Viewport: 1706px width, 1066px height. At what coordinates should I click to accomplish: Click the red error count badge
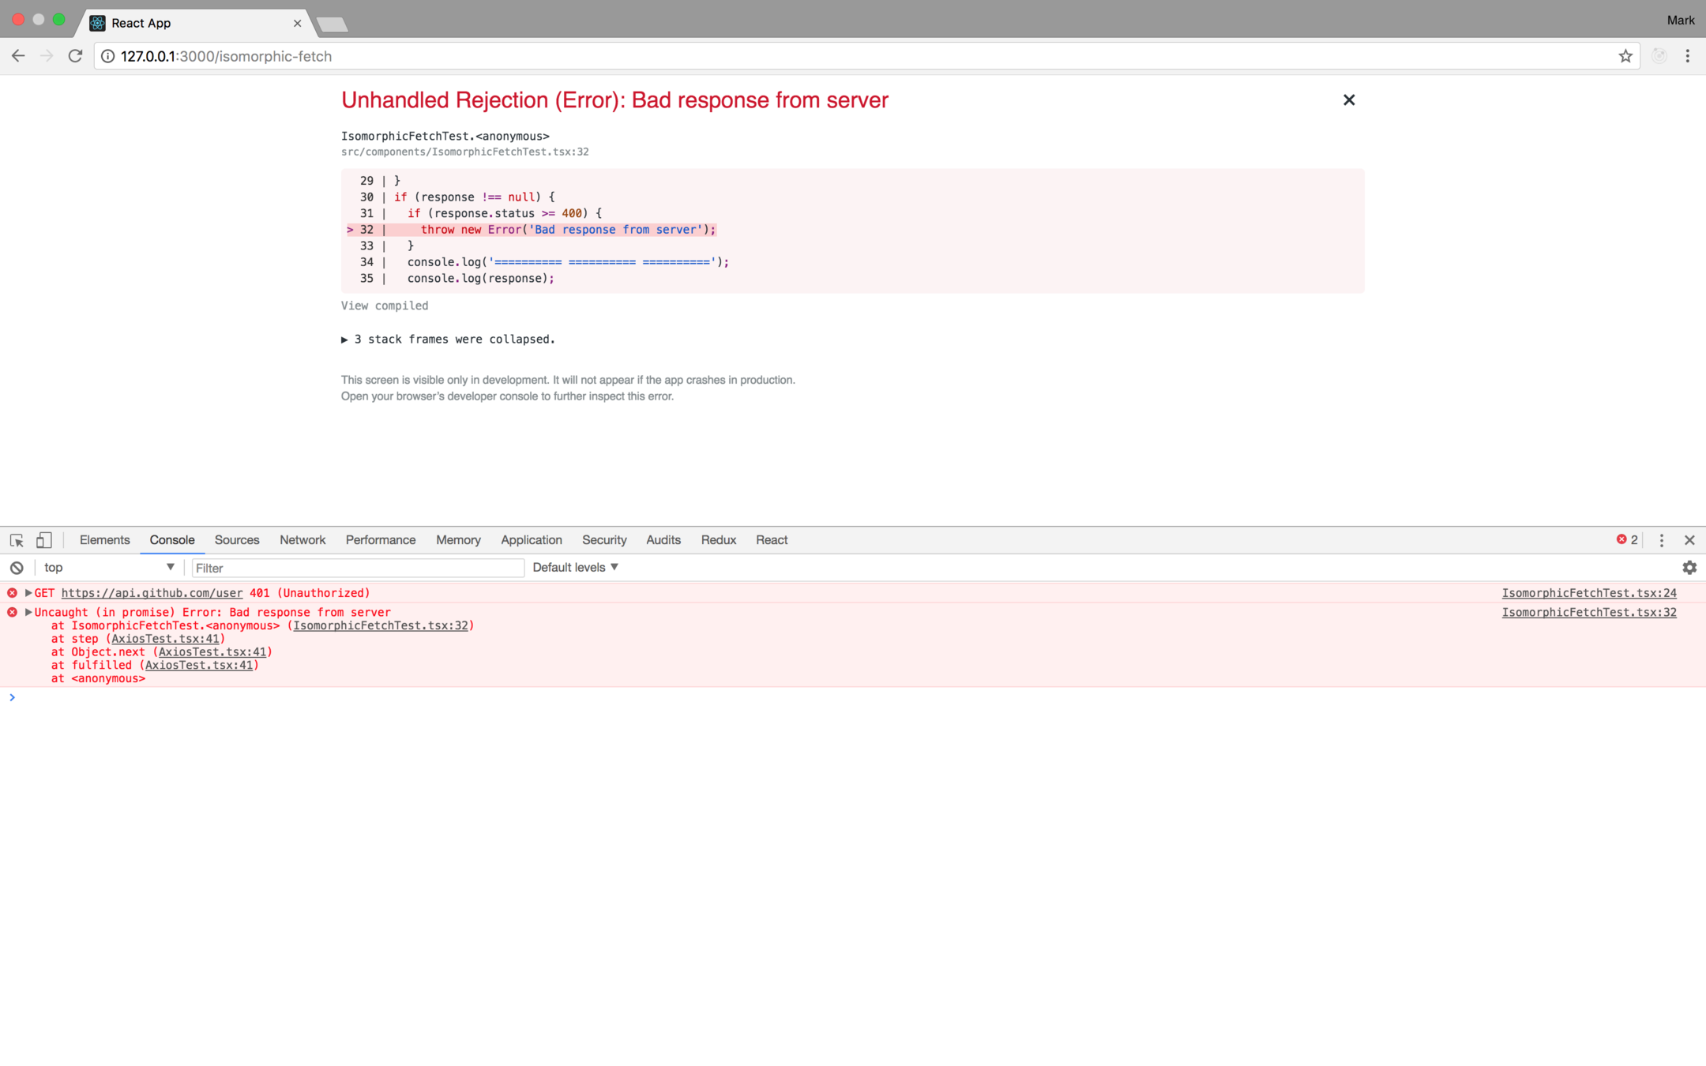point(1626,540)
